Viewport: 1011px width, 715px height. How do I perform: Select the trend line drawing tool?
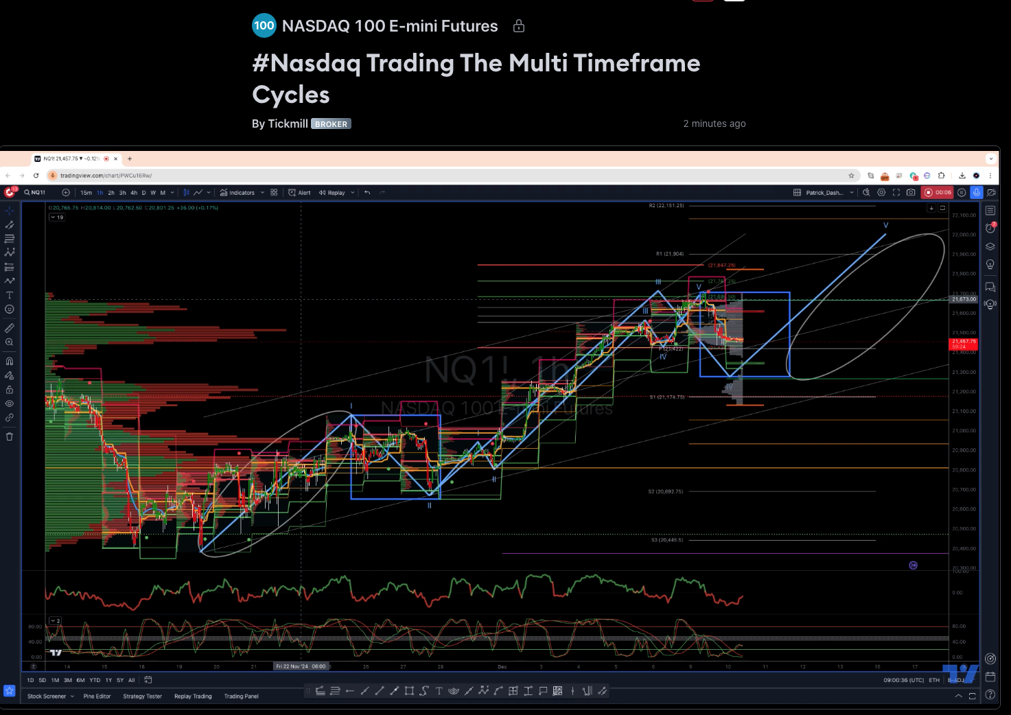pos(10,225)
